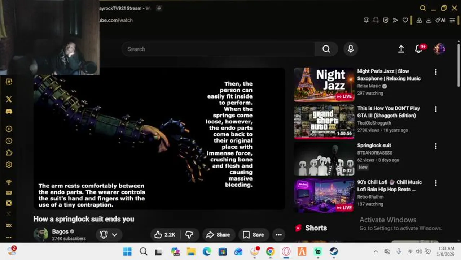Click the tab search magnifier in the title bar
Screen dimensions: 461x260
click(423, 8)
